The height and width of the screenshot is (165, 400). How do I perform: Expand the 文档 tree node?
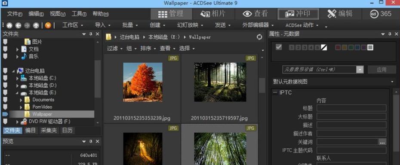pyautogui.click(x=17, y=49)
